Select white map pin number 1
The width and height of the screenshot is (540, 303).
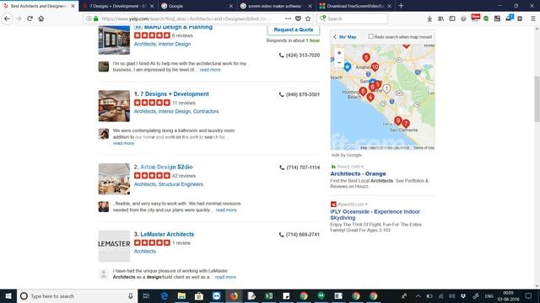tap(386, 88)
